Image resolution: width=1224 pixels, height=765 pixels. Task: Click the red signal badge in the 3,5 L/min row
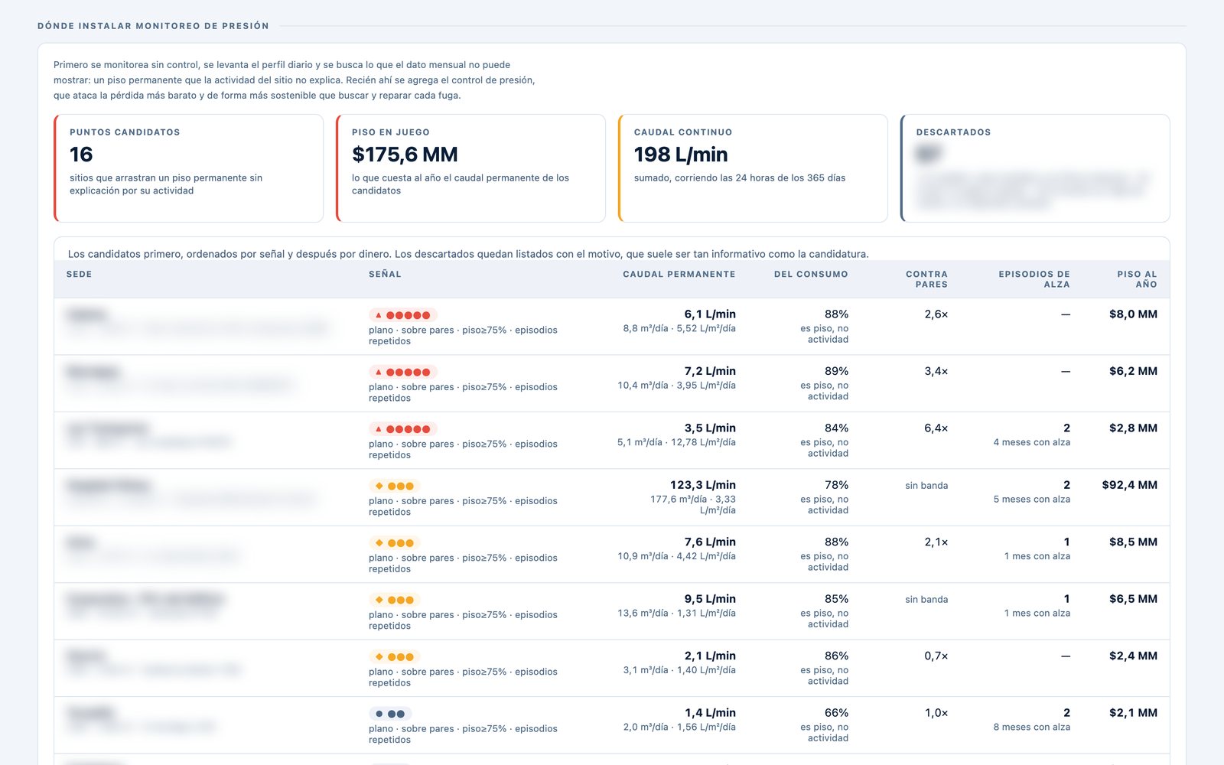403,429
